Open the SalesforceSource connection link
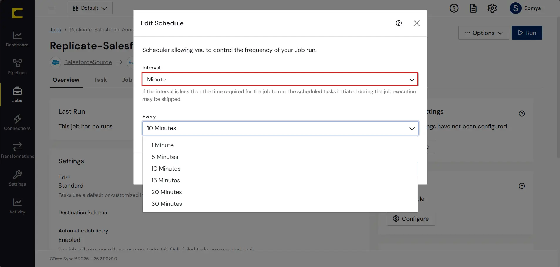 click(x=88, y=62)
